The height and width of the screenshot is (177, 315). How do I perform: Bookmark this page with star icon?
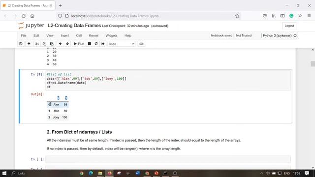[x=237, y=16]
